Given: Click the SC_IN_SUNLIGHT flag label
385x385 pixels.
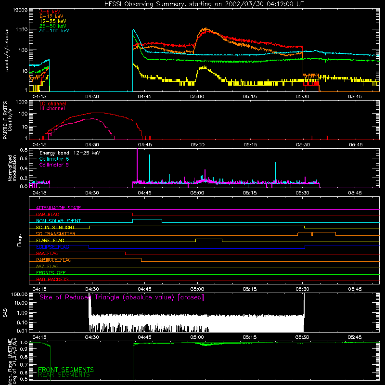Looking at the screenshot, I should tap(55, 227).
